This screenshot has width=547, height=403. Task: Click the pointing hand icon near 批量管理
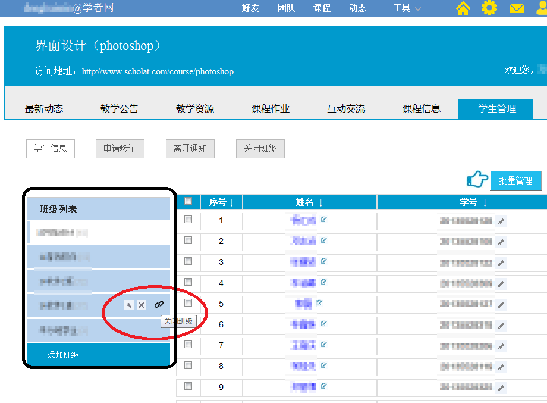point(477,180)
